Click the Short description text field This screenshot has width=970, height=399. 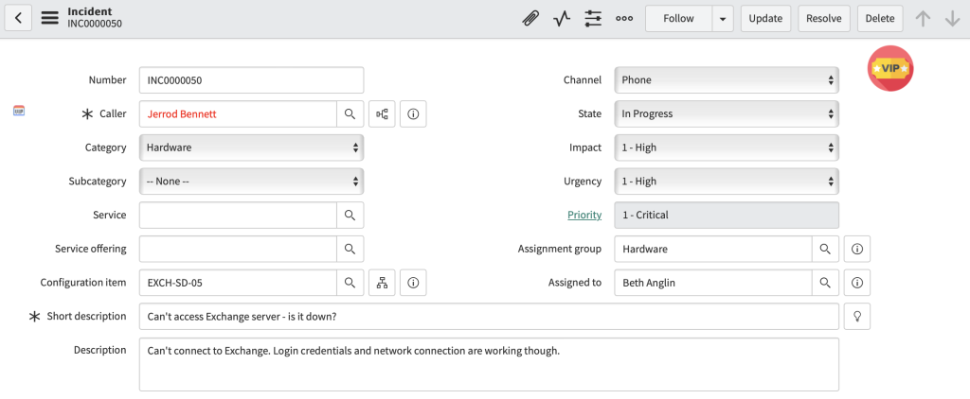click(x=490, y=316)
